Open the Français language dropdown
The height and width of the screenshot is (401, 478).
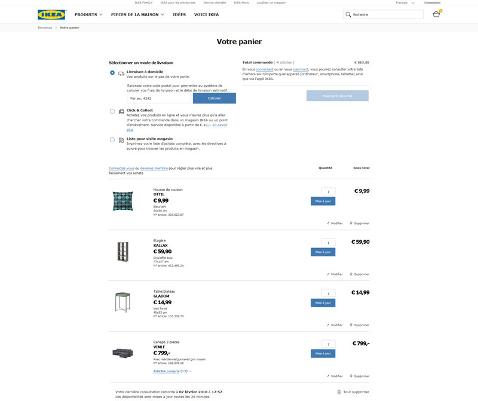click(405, 3)
